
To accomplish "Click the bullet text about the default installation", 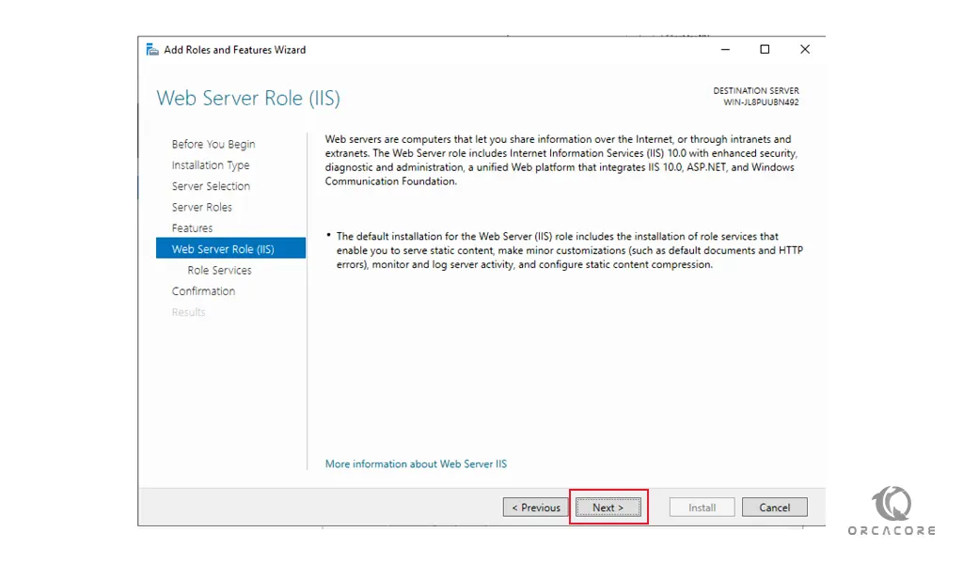I will (x=569, y=250).
